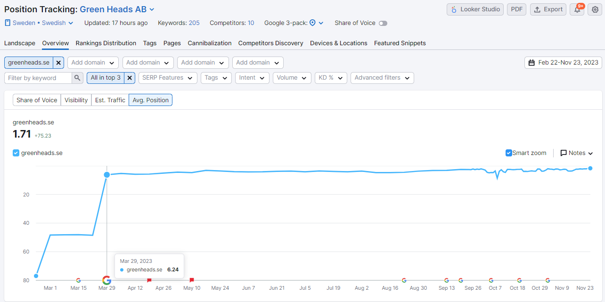Open third Add domain dropdown
Image resolution: width=605 pixels, height=302 pixels.
pos(203,63)
